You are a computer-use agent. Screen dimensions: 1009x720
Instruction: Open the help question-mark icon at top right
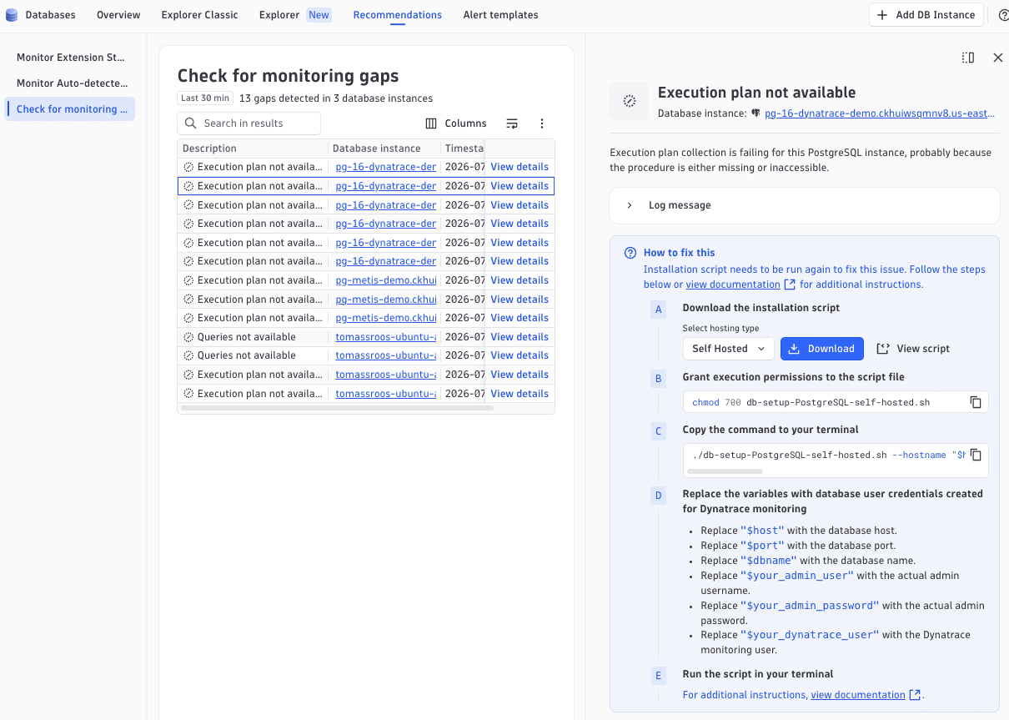tap(1003, 15)
